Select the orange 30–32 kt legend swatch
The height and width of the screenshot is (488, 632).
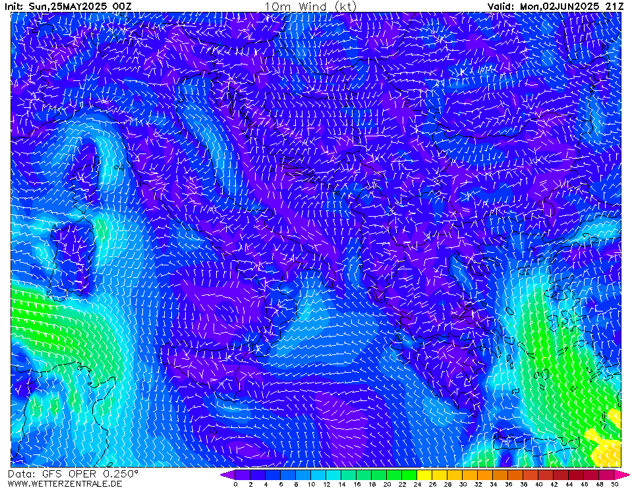tap(470, 474)
